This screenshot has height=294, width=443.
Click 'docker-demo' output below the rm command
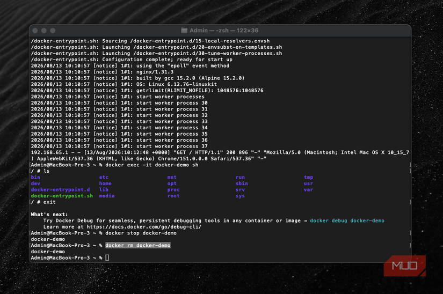tap(48, 252)
